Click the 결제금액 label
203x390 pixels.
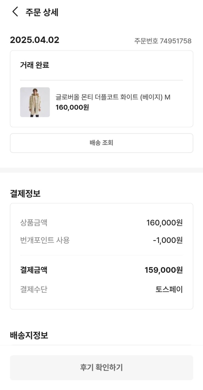pos(34,270)
